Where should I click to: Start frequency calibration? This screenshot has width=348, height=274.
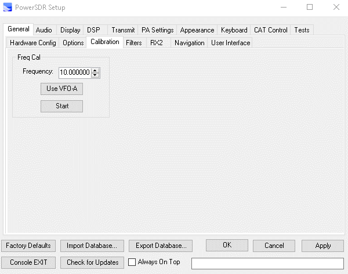coord(61,106)
